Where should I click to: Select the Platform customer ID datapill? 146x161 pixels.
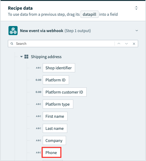pos(65,92)
